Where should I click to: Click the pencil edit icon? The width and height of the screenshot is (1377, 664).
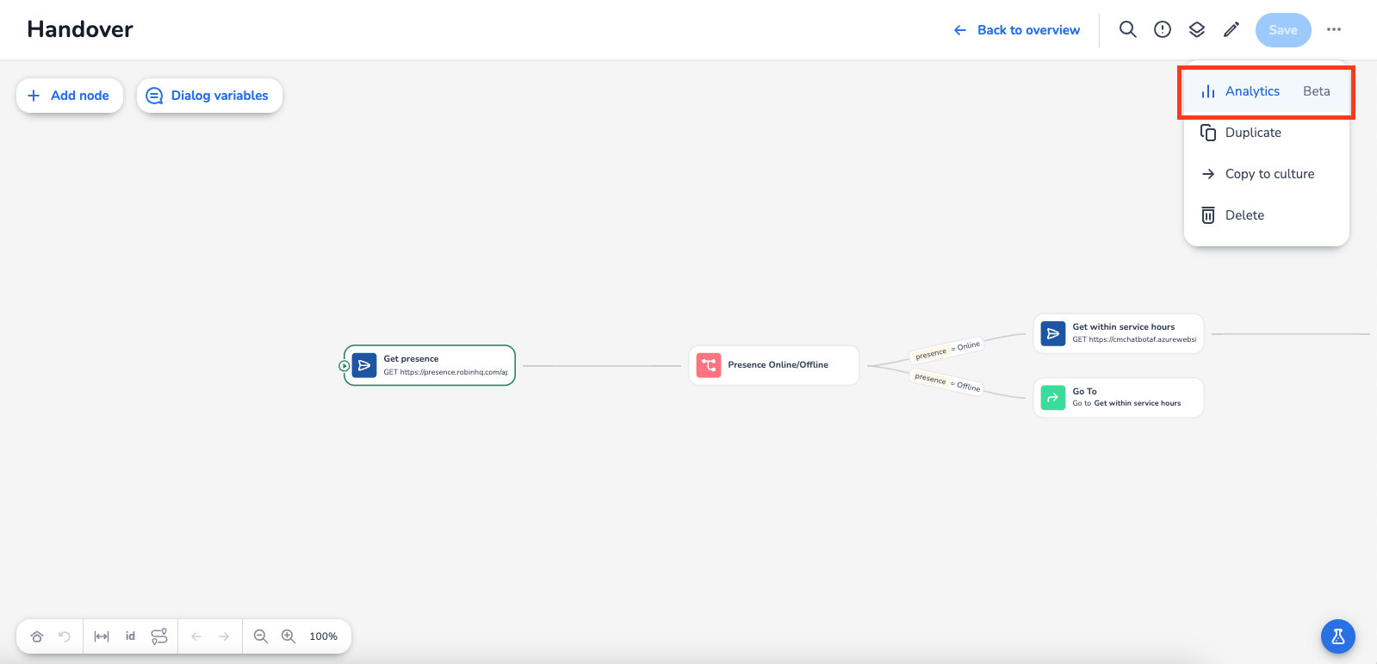pos(1231,29)
